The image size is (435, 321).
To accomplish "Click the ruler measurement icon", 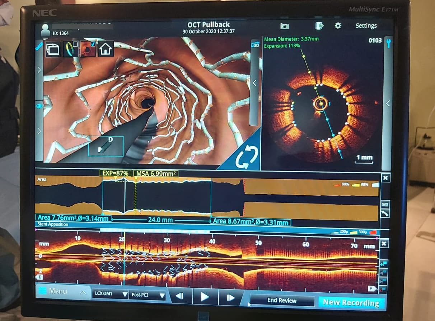I will pos(39,46).
